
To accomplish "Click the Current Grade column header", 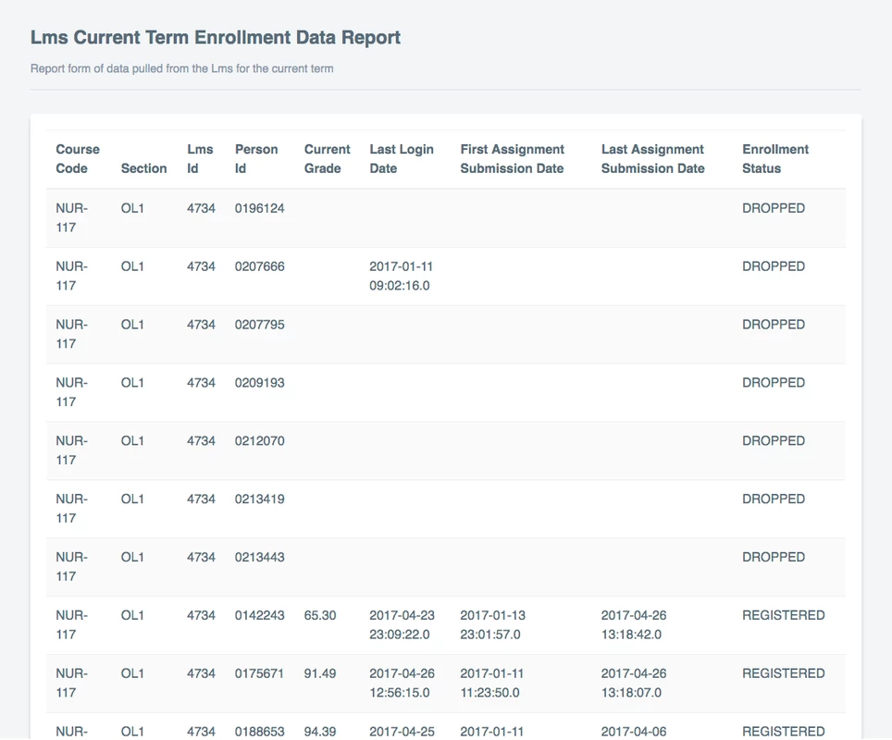I will point(327,159).
